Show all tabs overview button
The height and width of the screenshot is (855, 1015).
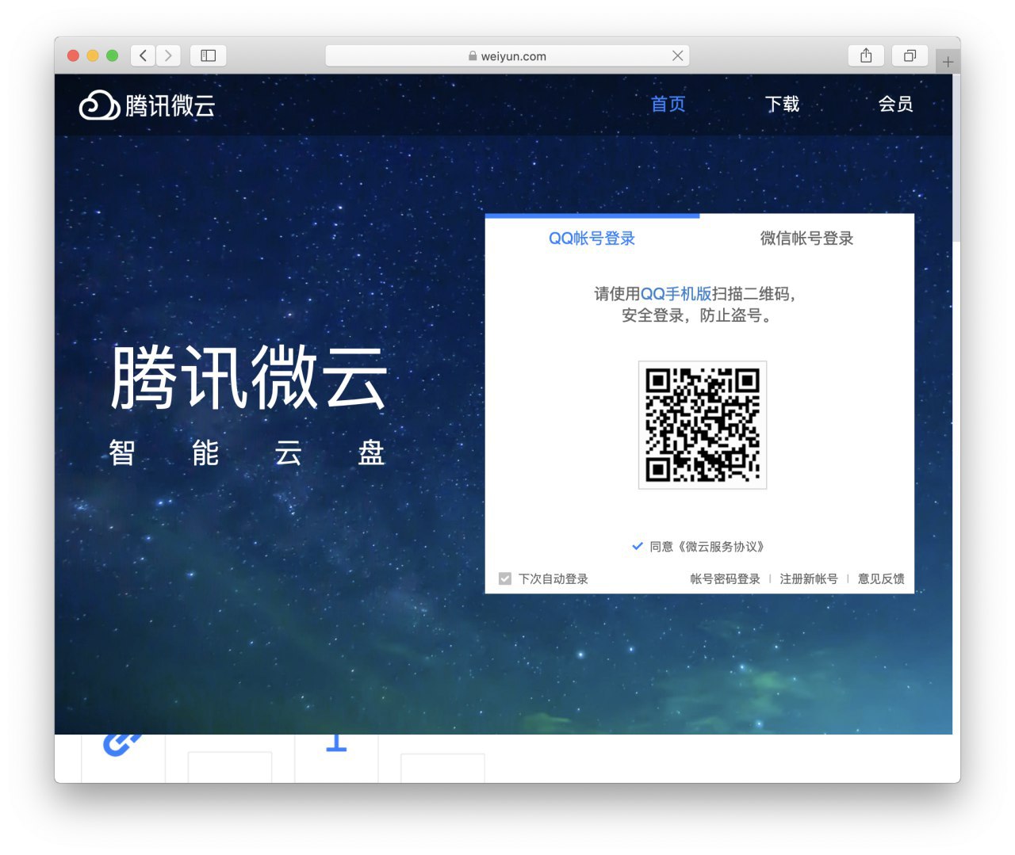coord(910,55)
